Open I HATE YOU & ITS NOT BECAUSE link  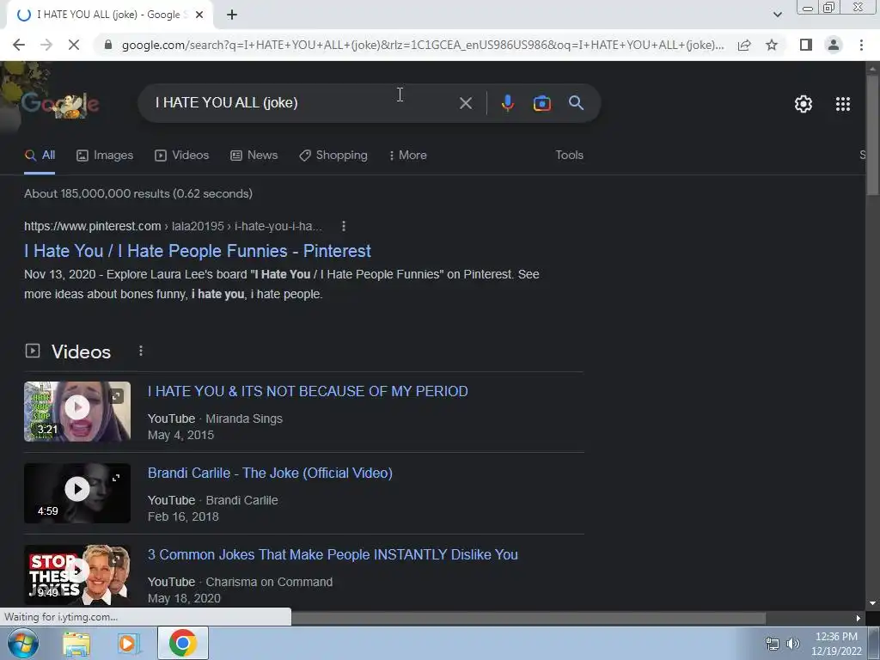click(x=308, y=391)
